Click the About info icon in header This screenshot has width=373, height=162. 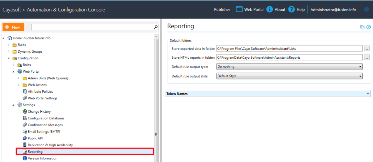tap(269, 9)
